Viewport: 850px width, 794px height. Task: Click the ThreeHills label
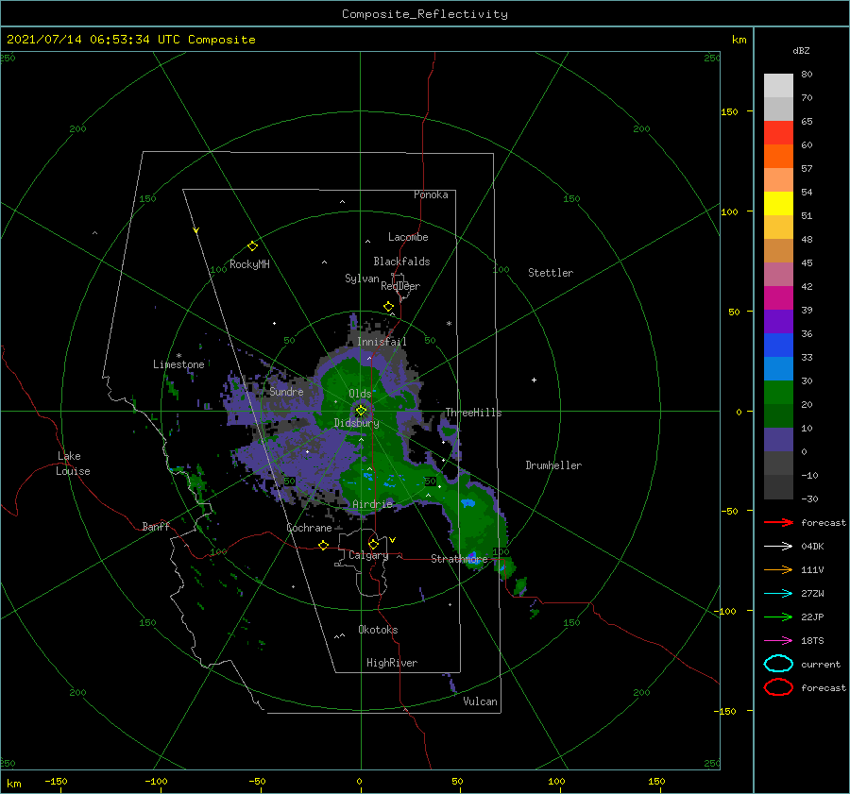(474, 413)
